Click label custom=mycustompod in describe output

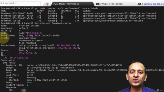point(31,40)
